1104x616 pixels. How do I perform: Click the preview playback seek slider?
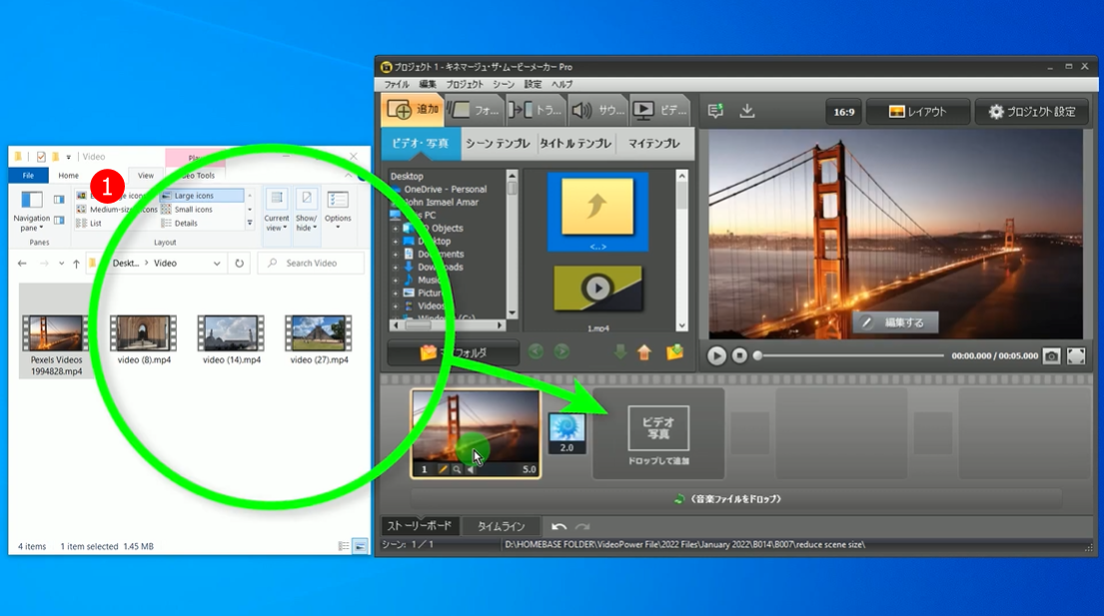tap(849, 355)
